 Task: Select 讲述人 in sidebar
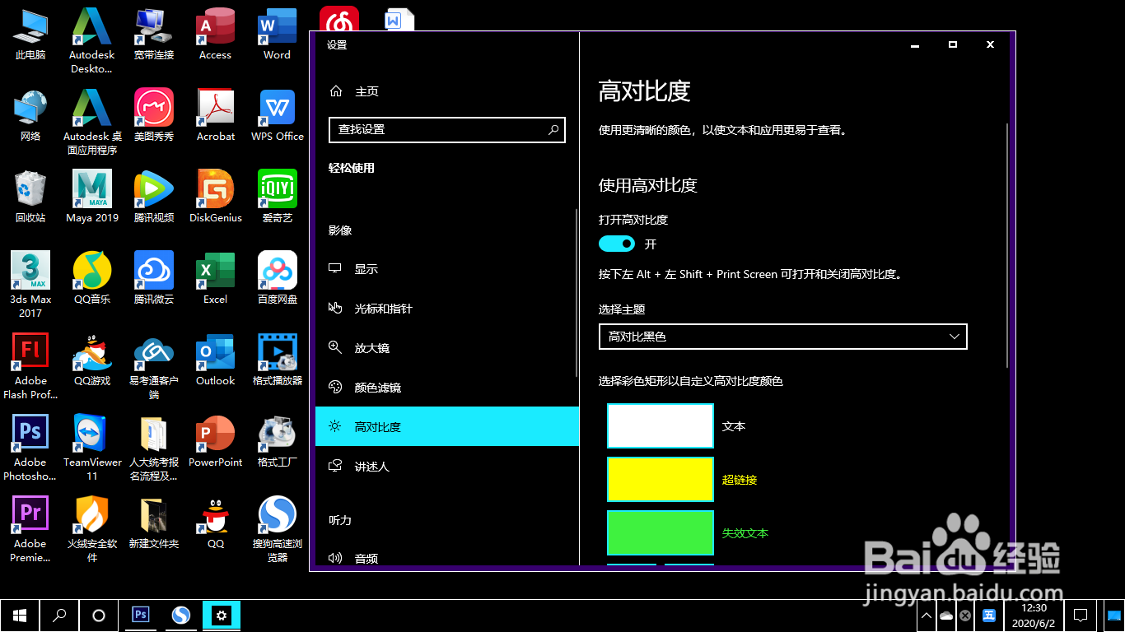click(447, 467)
